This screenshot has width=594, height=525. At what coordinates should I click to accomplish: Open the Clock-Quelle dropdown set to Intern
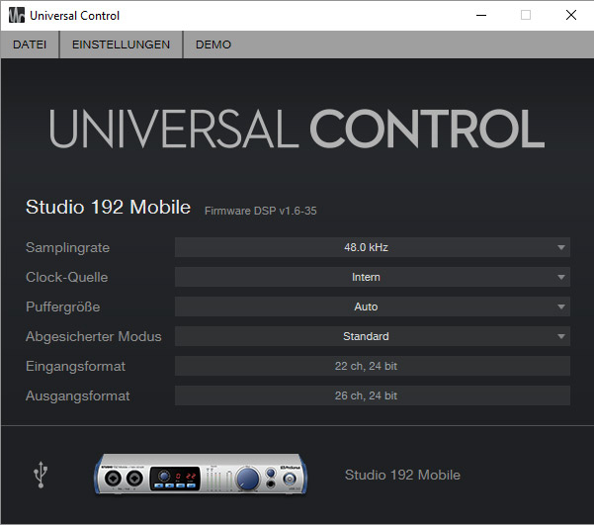tap(372, 277)
